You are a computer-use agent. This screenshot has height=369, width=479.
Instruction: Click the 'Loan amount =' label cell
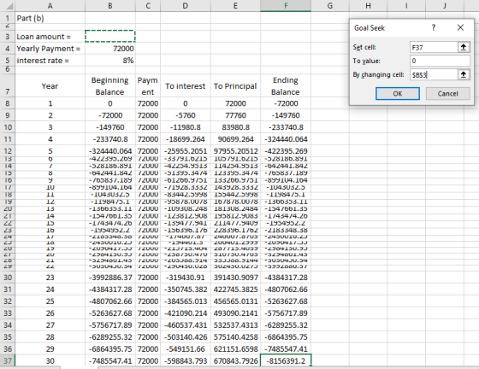pos(50,37)
